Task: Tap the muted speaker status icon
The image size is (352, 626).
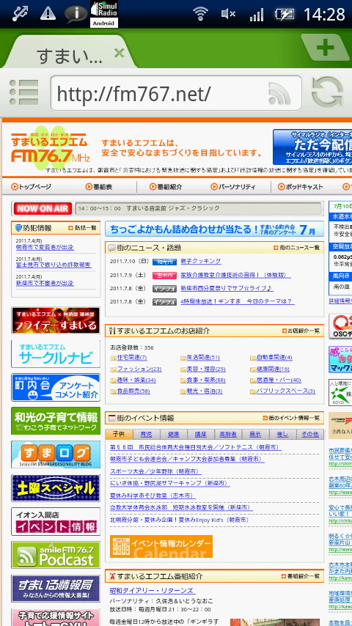Action: tap(228, 14)
